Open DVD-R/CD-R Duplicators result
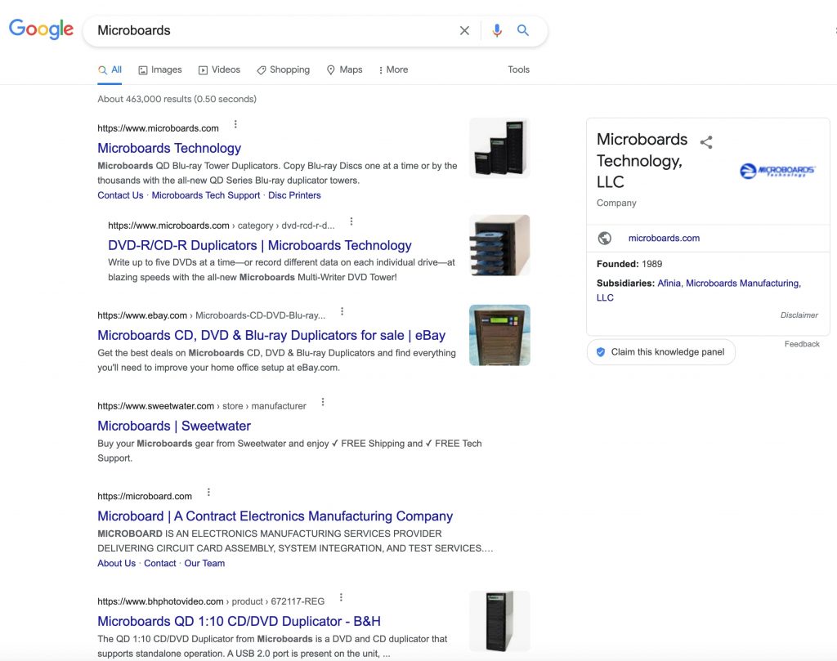This screenshot has width=837, height=661. [x=259, y=245]
